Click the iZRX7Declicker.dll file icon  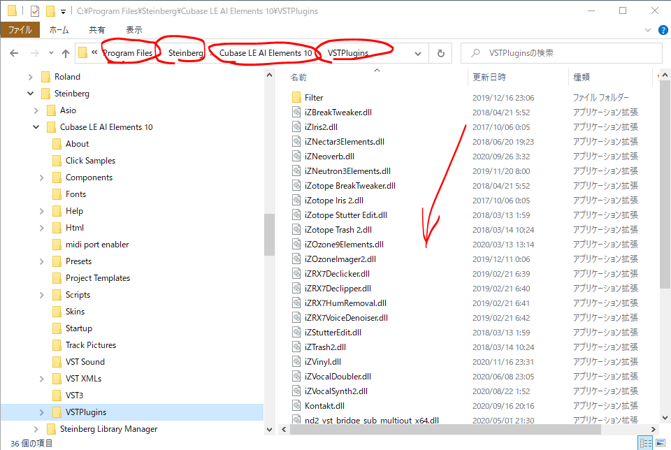(x=296, y=274)
